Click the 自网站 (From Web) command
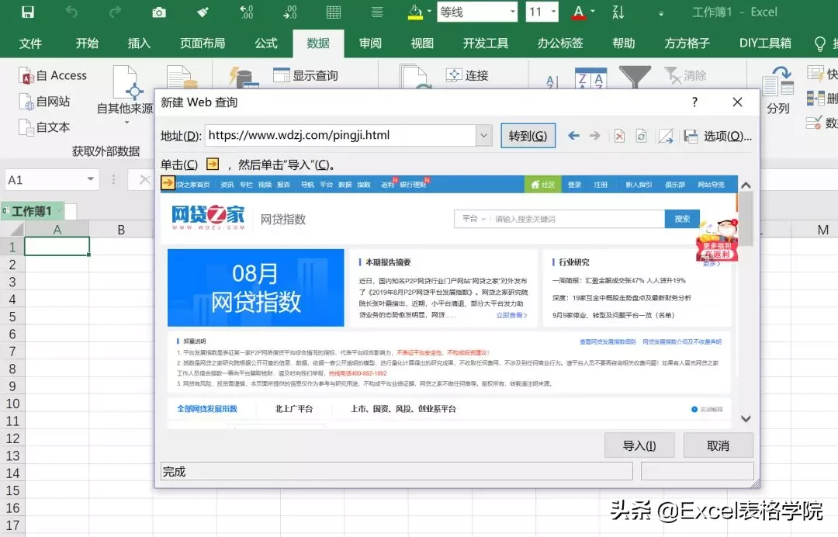 click(45, 102)
